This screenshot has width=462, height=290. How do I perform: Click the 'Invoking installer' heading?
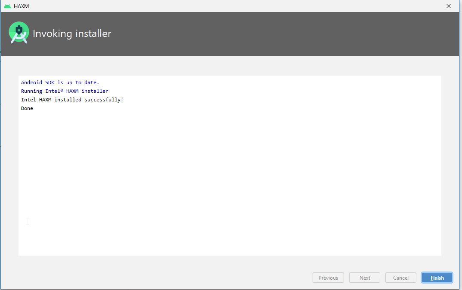click(x=72, y=34)
